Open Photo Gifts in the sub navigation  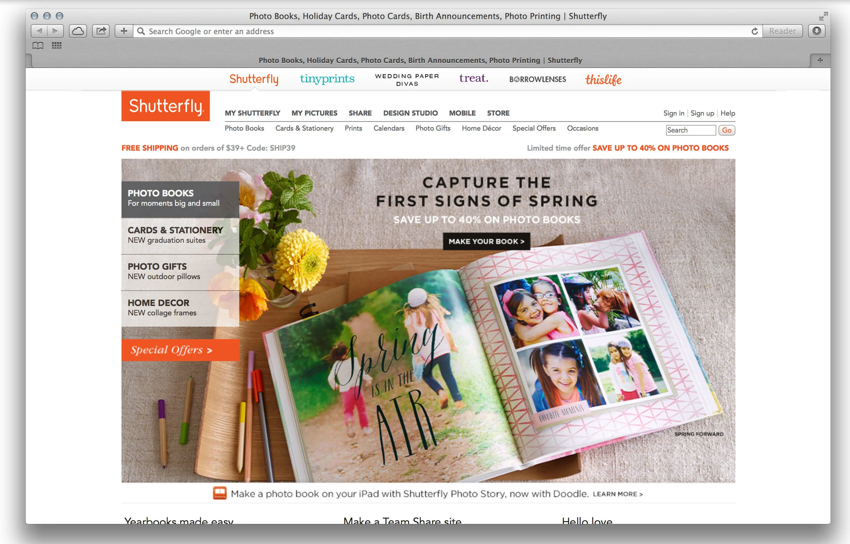coord(433,128)
